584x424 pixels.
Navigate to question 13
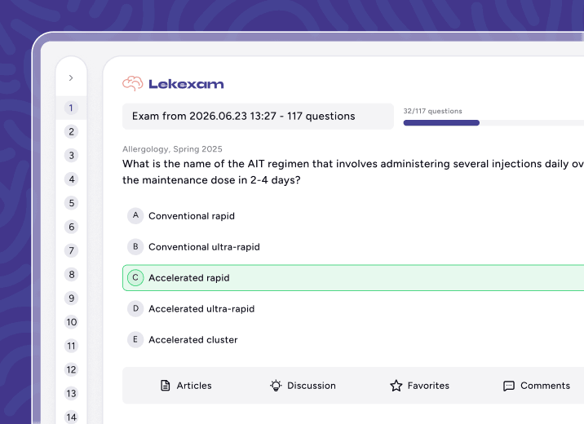click(71, 394)
